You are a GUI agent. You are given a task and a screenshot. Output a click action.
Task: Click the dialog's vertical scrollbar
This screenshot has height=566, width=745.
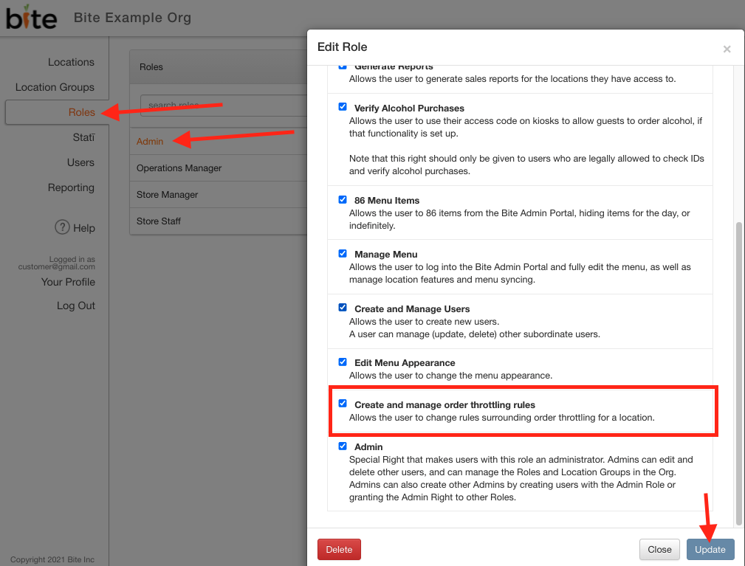(x=739, y=373)
